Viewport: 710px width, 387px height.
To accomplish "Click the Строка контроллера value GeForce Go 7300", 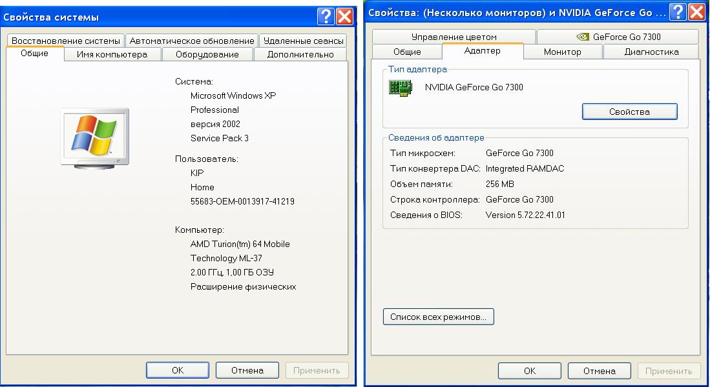I will (519, 199).
